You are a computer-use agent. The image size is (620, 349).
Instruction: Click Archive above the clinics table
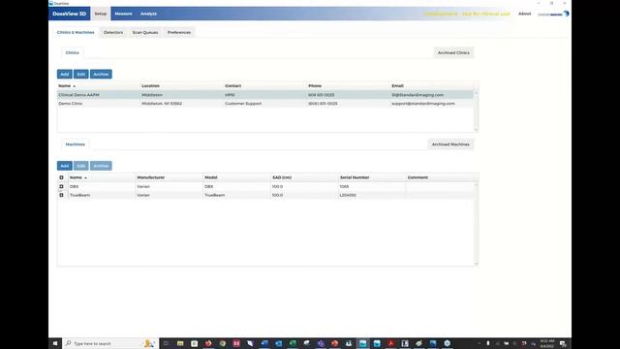[x=101, y=75]
